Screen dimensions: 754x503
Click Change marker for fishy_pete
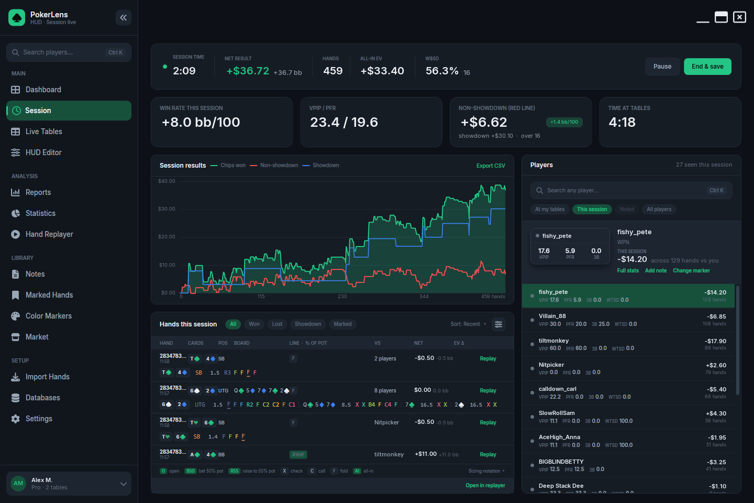click(x=691, y=271)
